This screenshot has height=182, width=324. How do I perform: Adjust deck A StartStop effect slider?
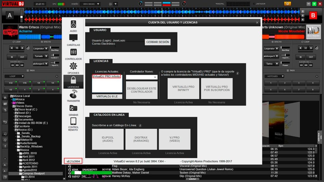pyautogui.click(x=54, y=47)
